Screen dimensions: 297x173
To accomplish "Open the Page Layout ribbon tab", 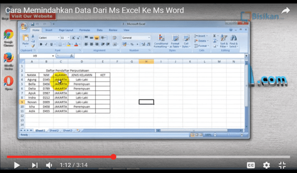I will (66, 30).
